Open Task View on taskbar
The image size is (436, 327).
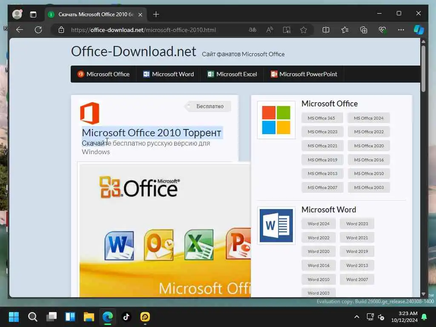coord(52,317)
